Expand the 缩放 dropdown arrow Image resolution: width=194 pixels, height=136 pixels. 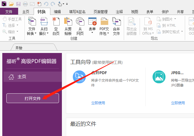click(x=17, y=31)
